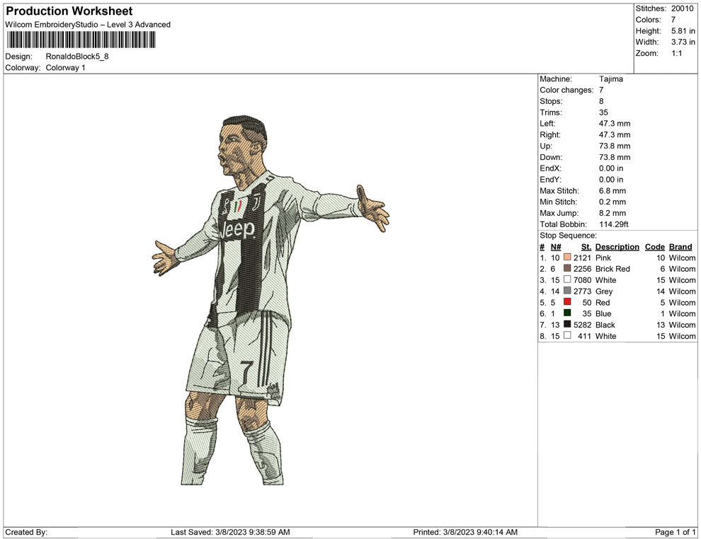Click the 'Colorway 1' value
The width and height of the screenshot is (701, 539).
pyautogui.click(x=65, y=68)
